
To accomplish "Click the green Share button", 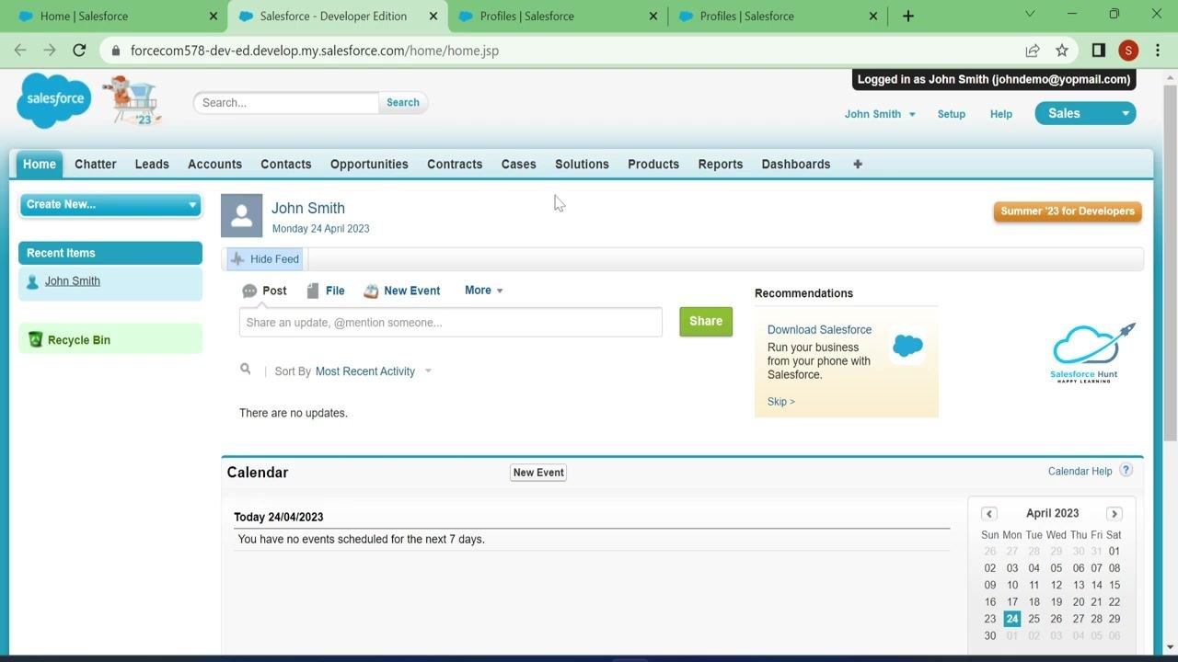I will click(x=706, y=322).
